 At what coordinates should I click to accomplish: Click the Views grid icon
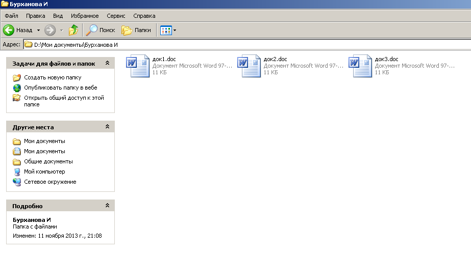(x=166, y=30)
